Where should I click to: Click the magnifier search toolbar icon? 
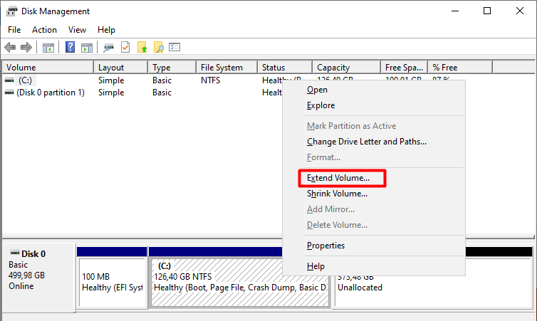159,48
